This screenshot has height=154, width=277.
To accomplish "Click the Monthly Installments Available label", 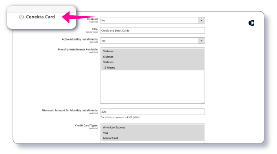I will [78, 49].
